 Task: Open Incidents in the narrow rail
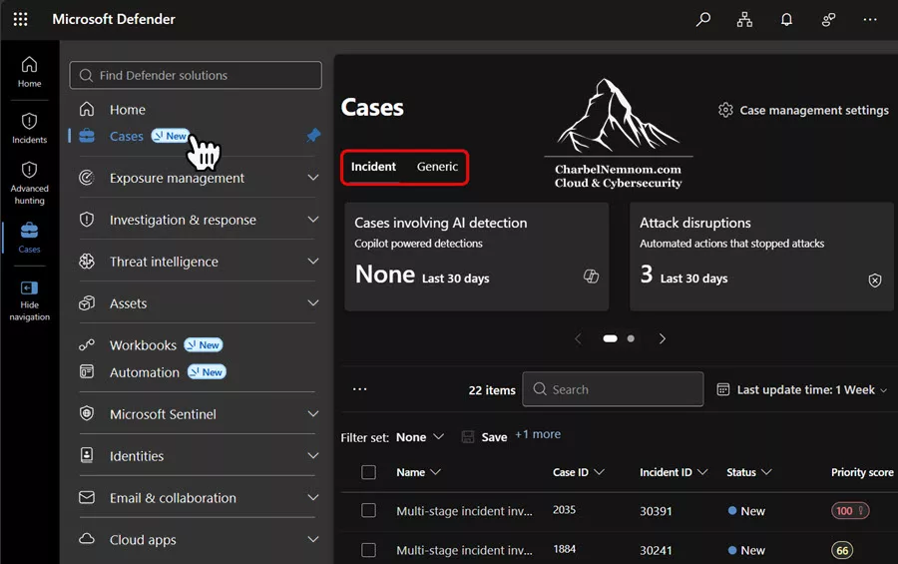[x=29, y=128]
